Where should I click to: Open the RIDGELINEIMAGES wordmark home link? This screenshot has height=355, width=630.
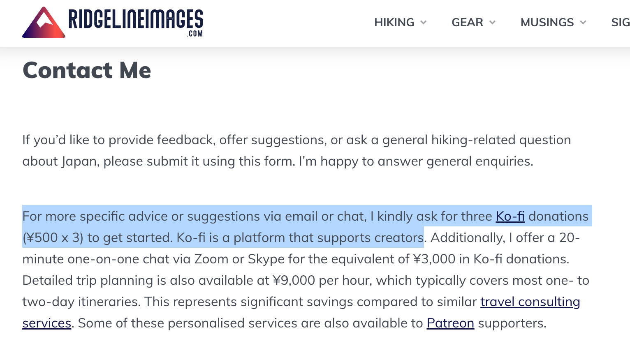tap(136, 19)
